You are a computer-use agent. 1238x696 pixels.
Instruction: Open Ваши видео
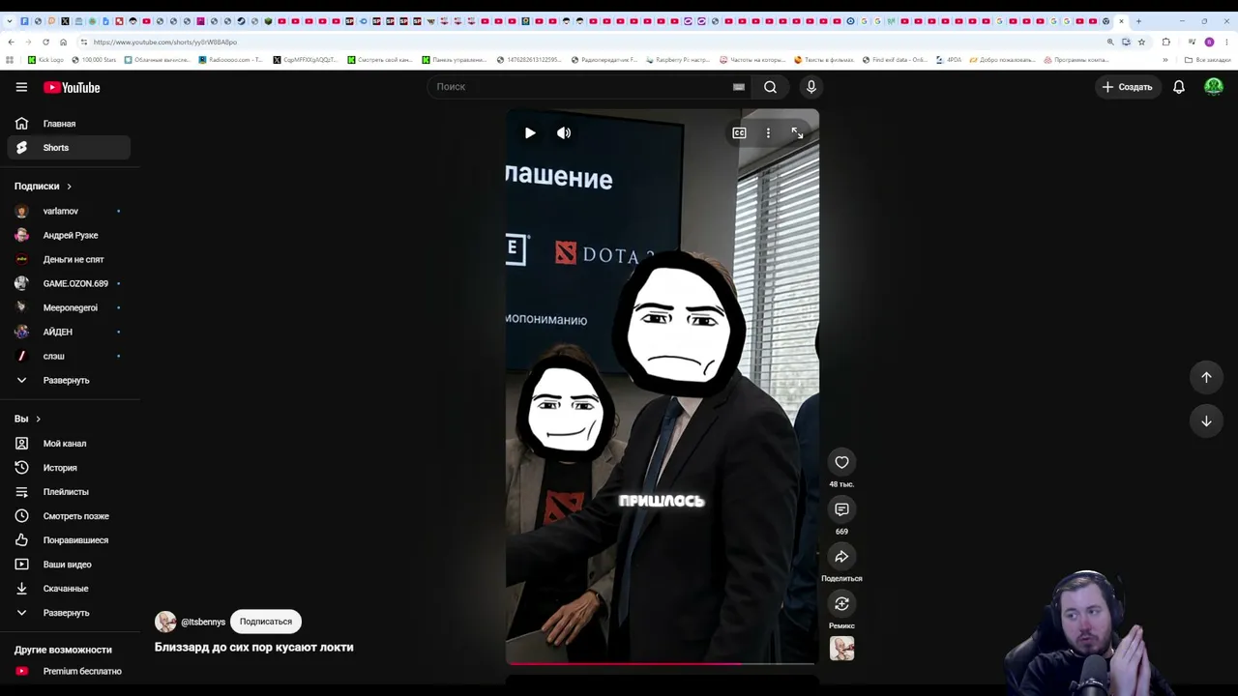[x=69, y=565]
